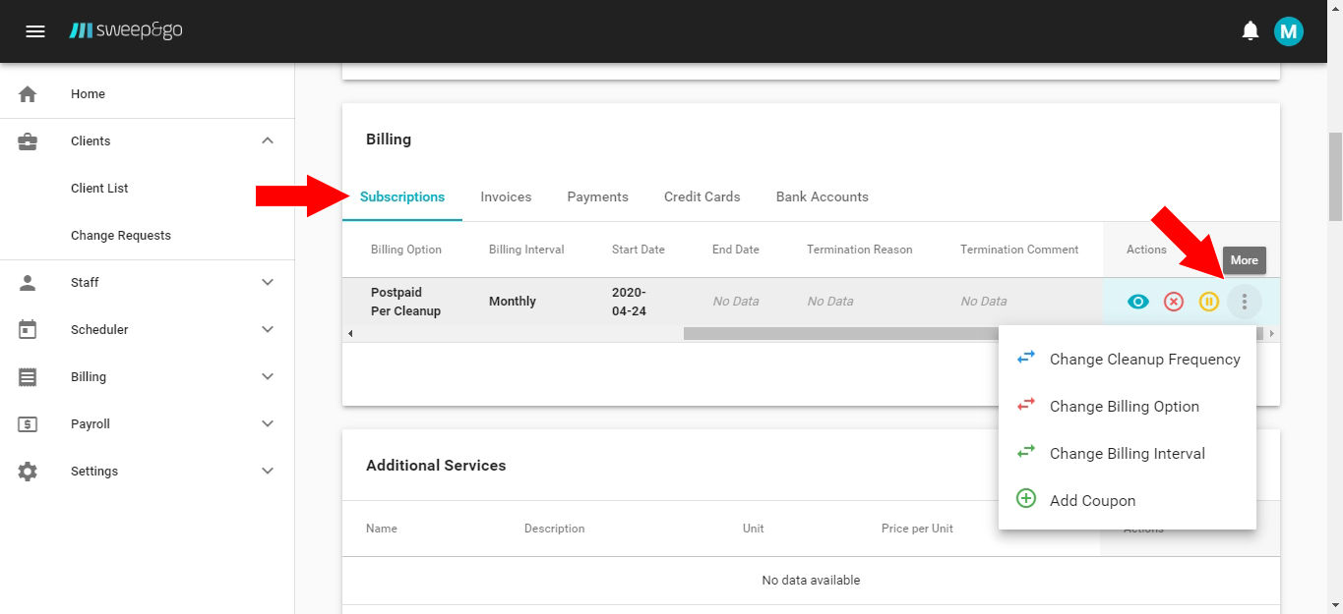Image resolution: width=1343 pixels, height=614 pixels.
Task: Collapse the Clients section in sidebar
Action: pyautogui.click(x=267, y=140)
